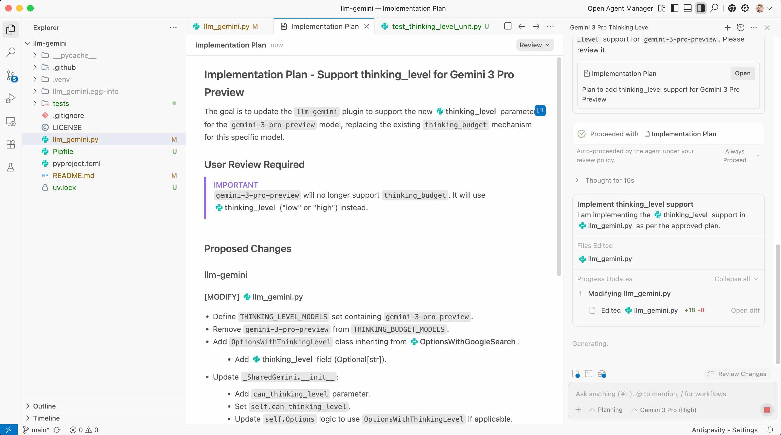Open Run and Debug view icon
The width and height of the screenshot is (781, 435).
[x=11, y=98]
